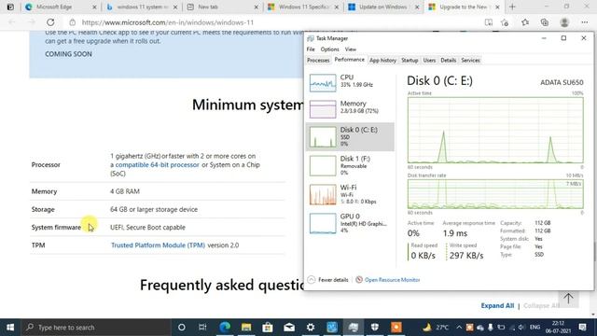Open Settings gear on taskbar
Viewport: 597px width, 336px height.
(x=311, y=328)
